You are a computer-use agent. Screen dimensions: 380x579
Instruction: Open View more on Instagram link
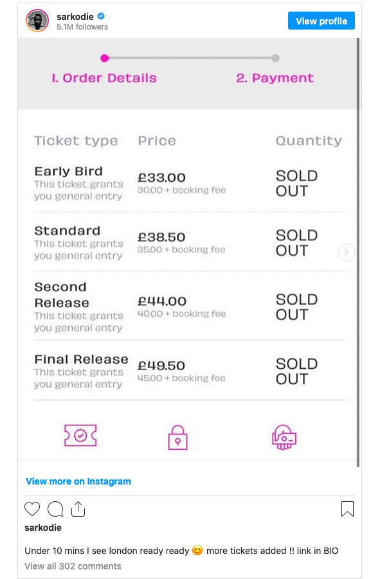point(78,481)
